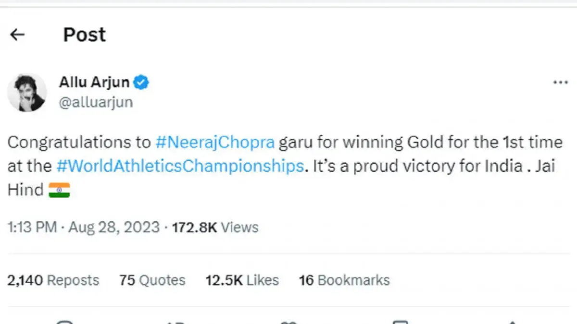
Task: View the 2,140 Reposts list
Action: [x=53, y=280]
